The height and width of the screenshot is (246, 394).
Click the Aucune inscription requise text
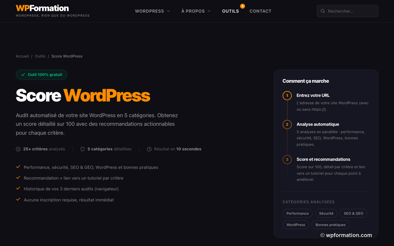click(69, 200)
